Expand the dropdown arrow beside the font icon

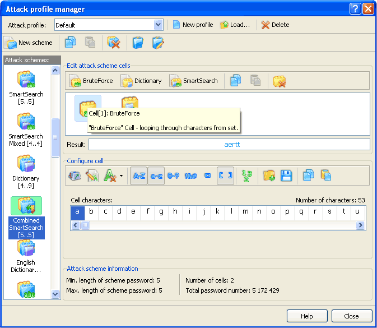122,175
